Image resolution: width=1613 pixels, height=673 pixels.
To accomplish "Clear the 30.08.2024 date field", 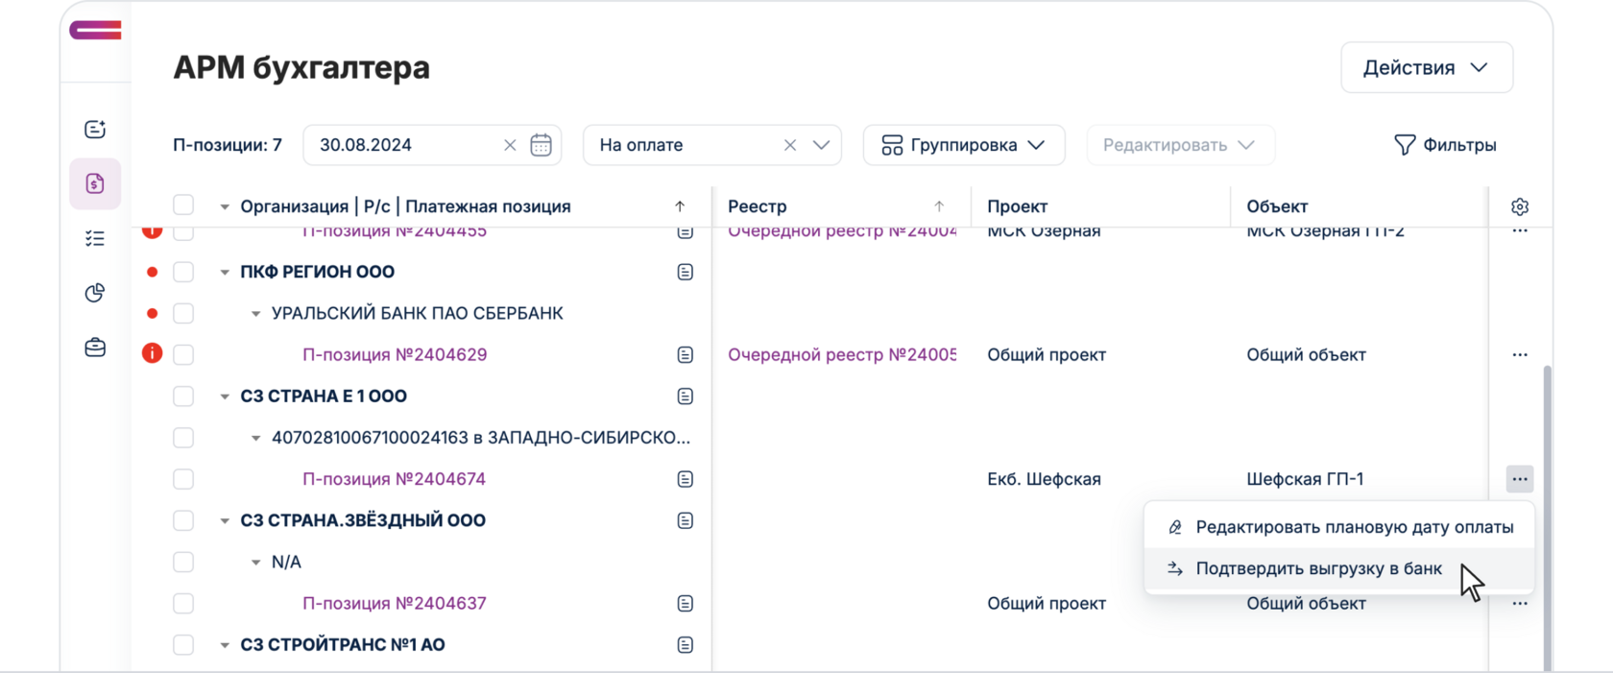I will [x=510, y=145].
